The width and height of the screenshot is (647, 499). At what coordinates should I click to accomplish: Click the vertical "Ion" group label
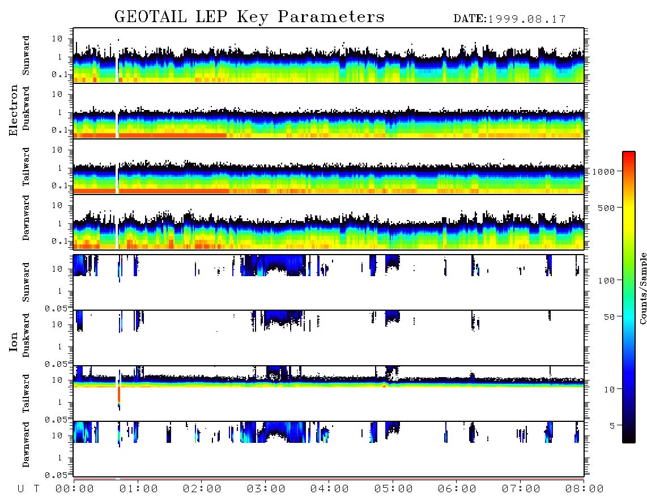(13, 341)
